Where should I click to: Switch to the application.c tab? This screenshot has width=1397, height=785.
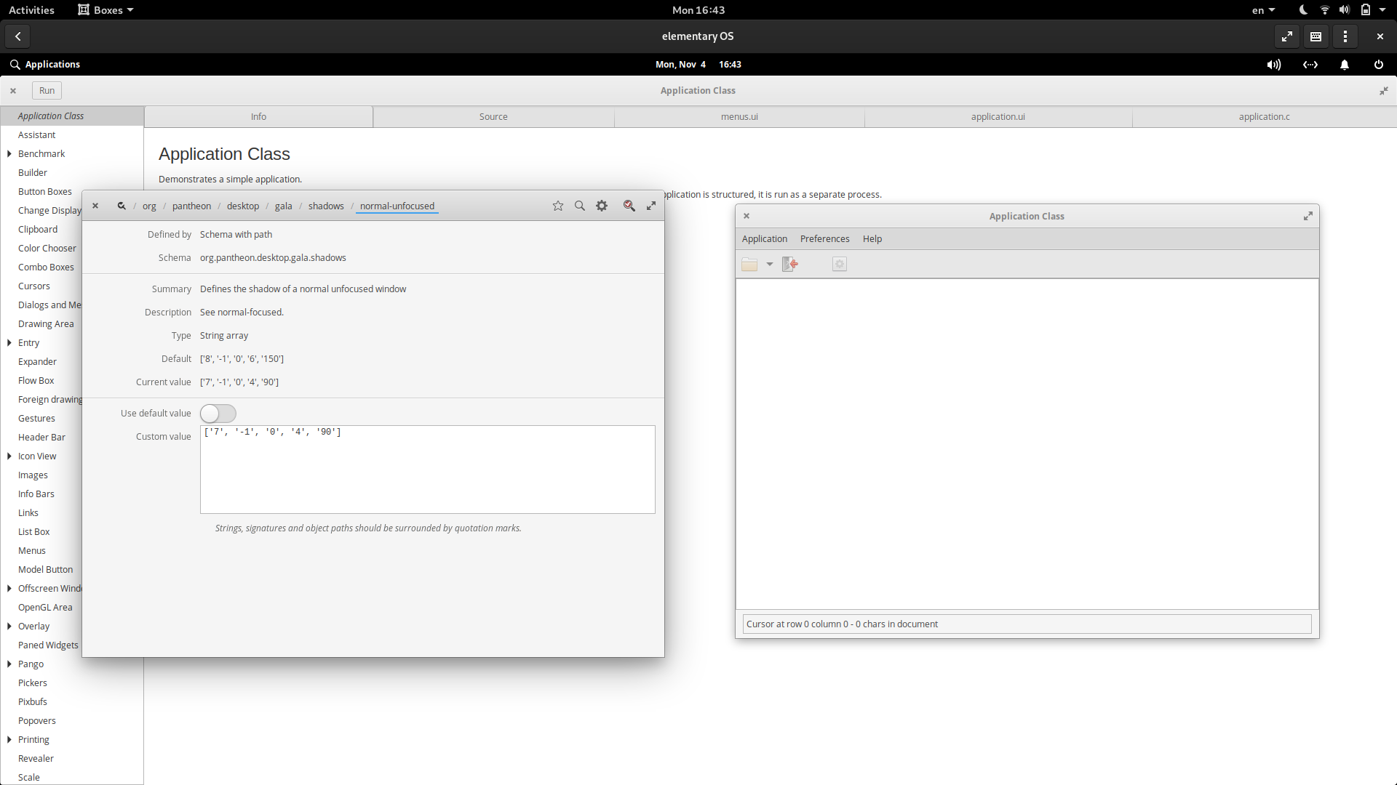(x=1265, y=117)
